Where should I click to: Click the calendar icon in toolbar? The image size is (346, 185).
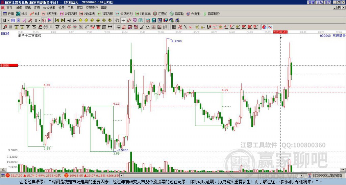coord(148,21)
